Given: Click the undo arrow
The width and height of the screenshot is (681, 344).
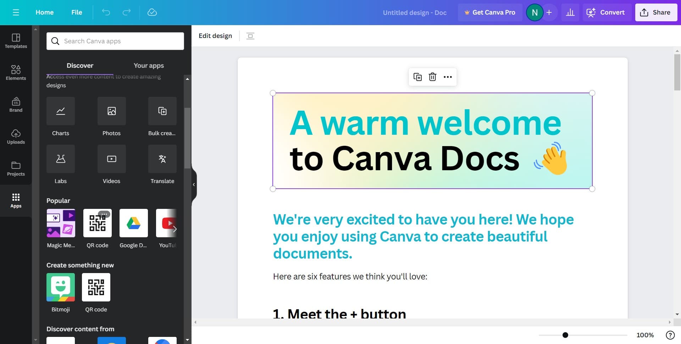Looking at the screenshot, I should tap(106, 12).
